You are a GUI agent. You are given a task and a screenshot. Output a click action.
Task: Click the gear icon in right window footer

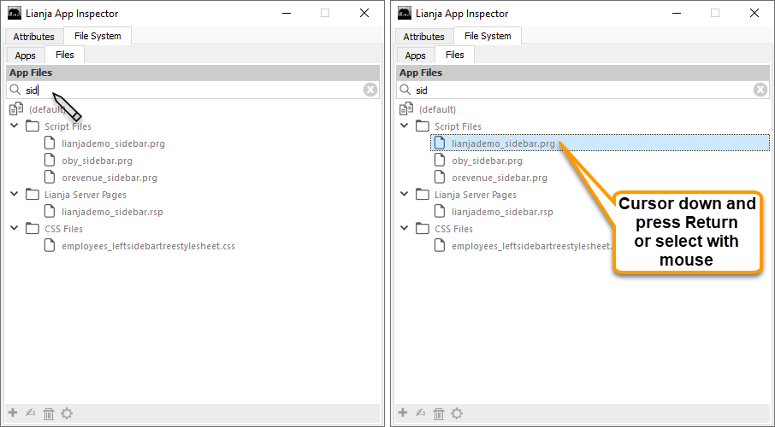tap(457, 413)
